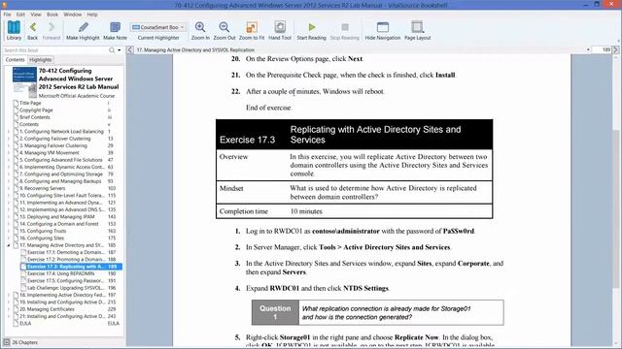Open chapter 5 Configuring Advanced File Solutions

point(60,160)
